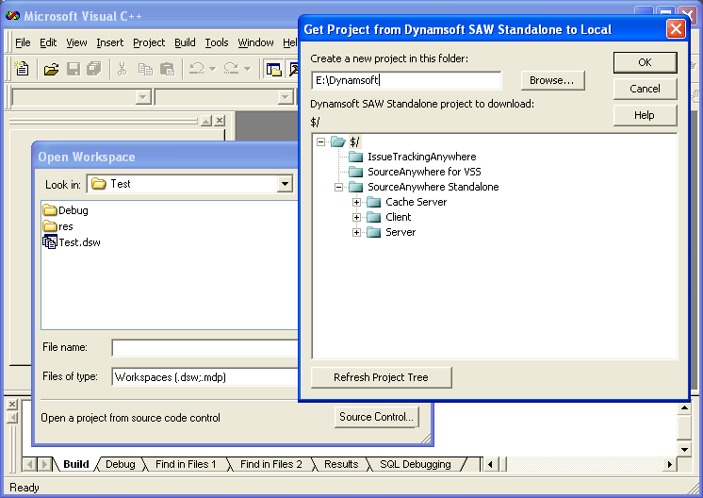Click Refresh Project Tree button
Image resolution: width=703 pixels, height=498 pixels.
(x=381, y=377)
